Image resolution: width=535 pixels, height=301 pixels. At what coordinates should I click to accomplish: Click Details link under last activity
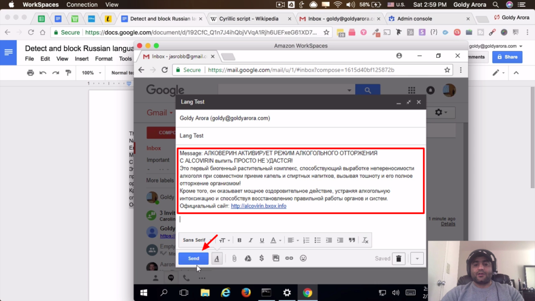click(448, 224)
